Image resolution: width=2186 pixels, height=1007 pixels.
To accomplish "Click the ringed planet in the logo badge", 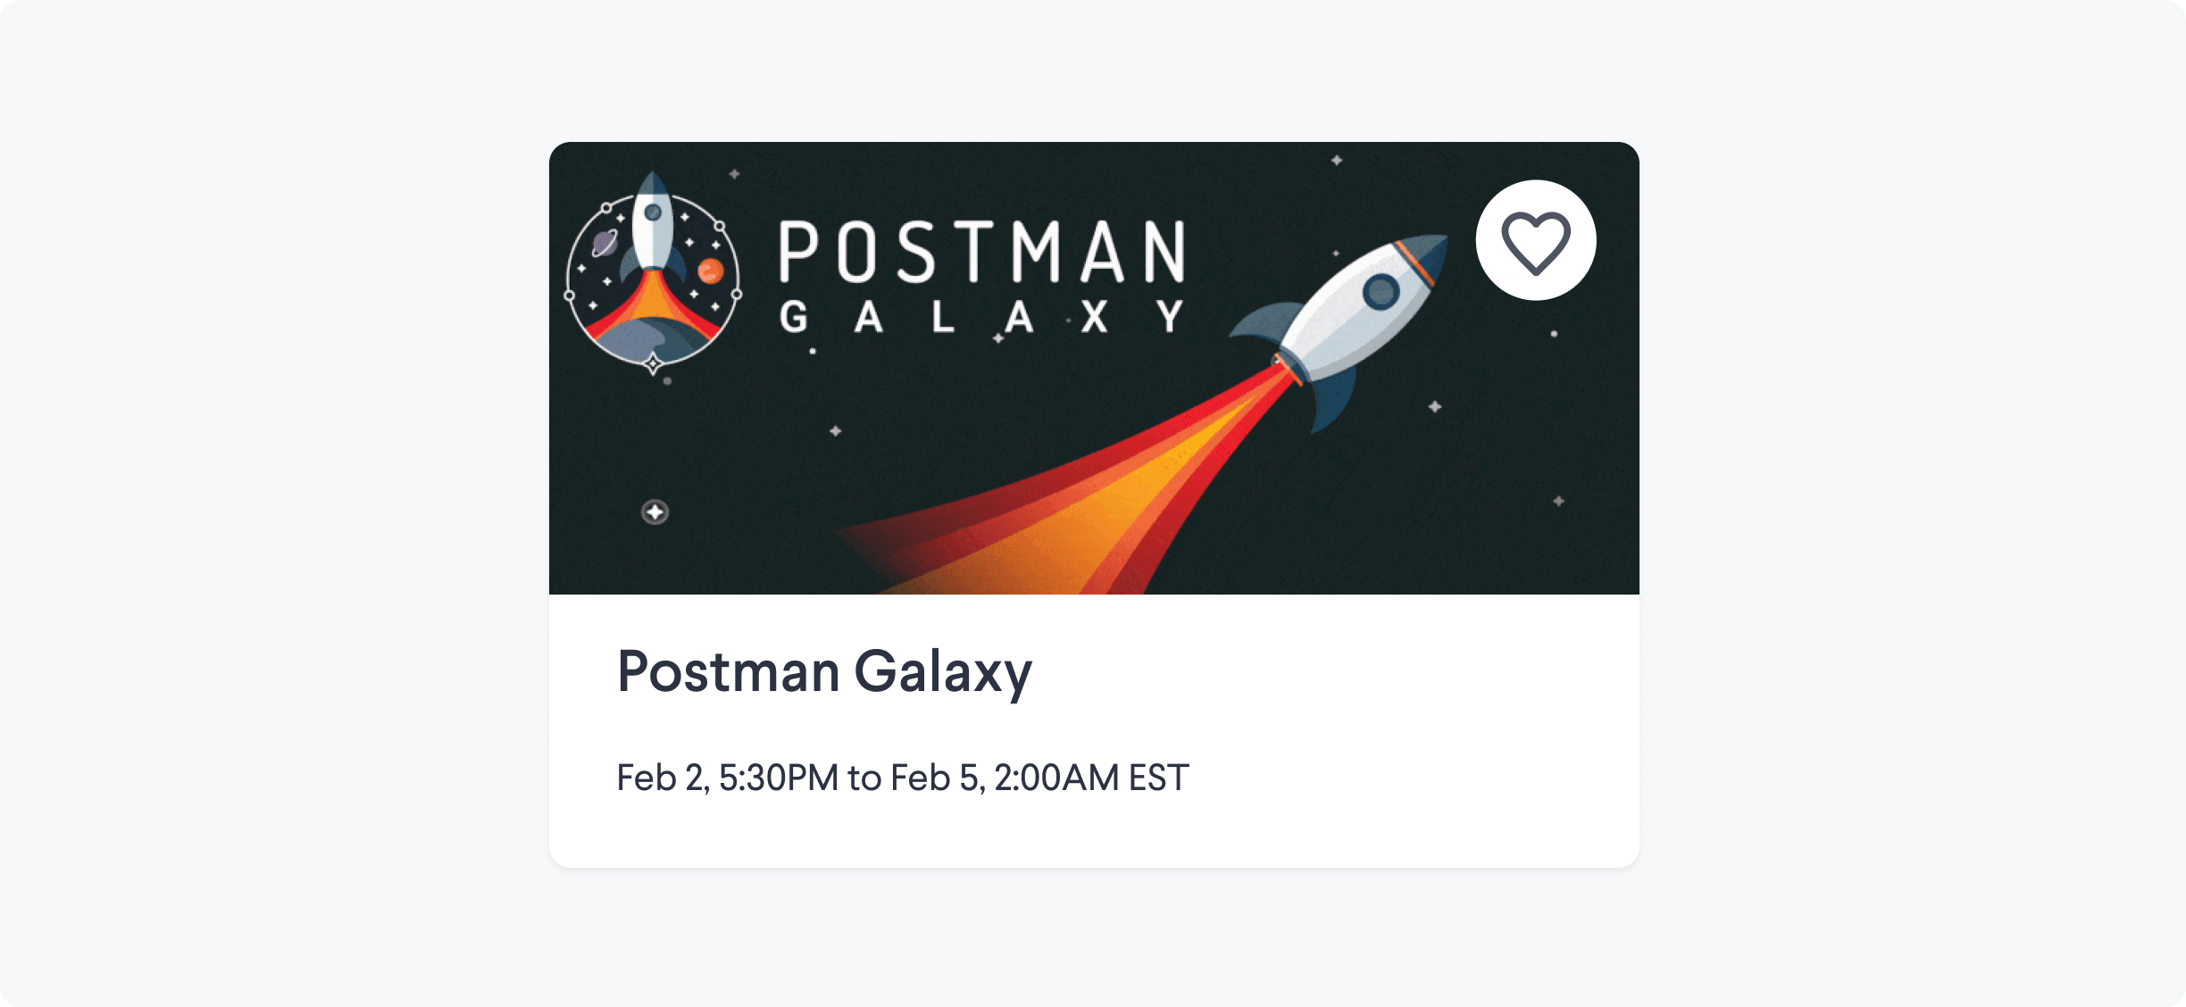I will click(605, 243).
